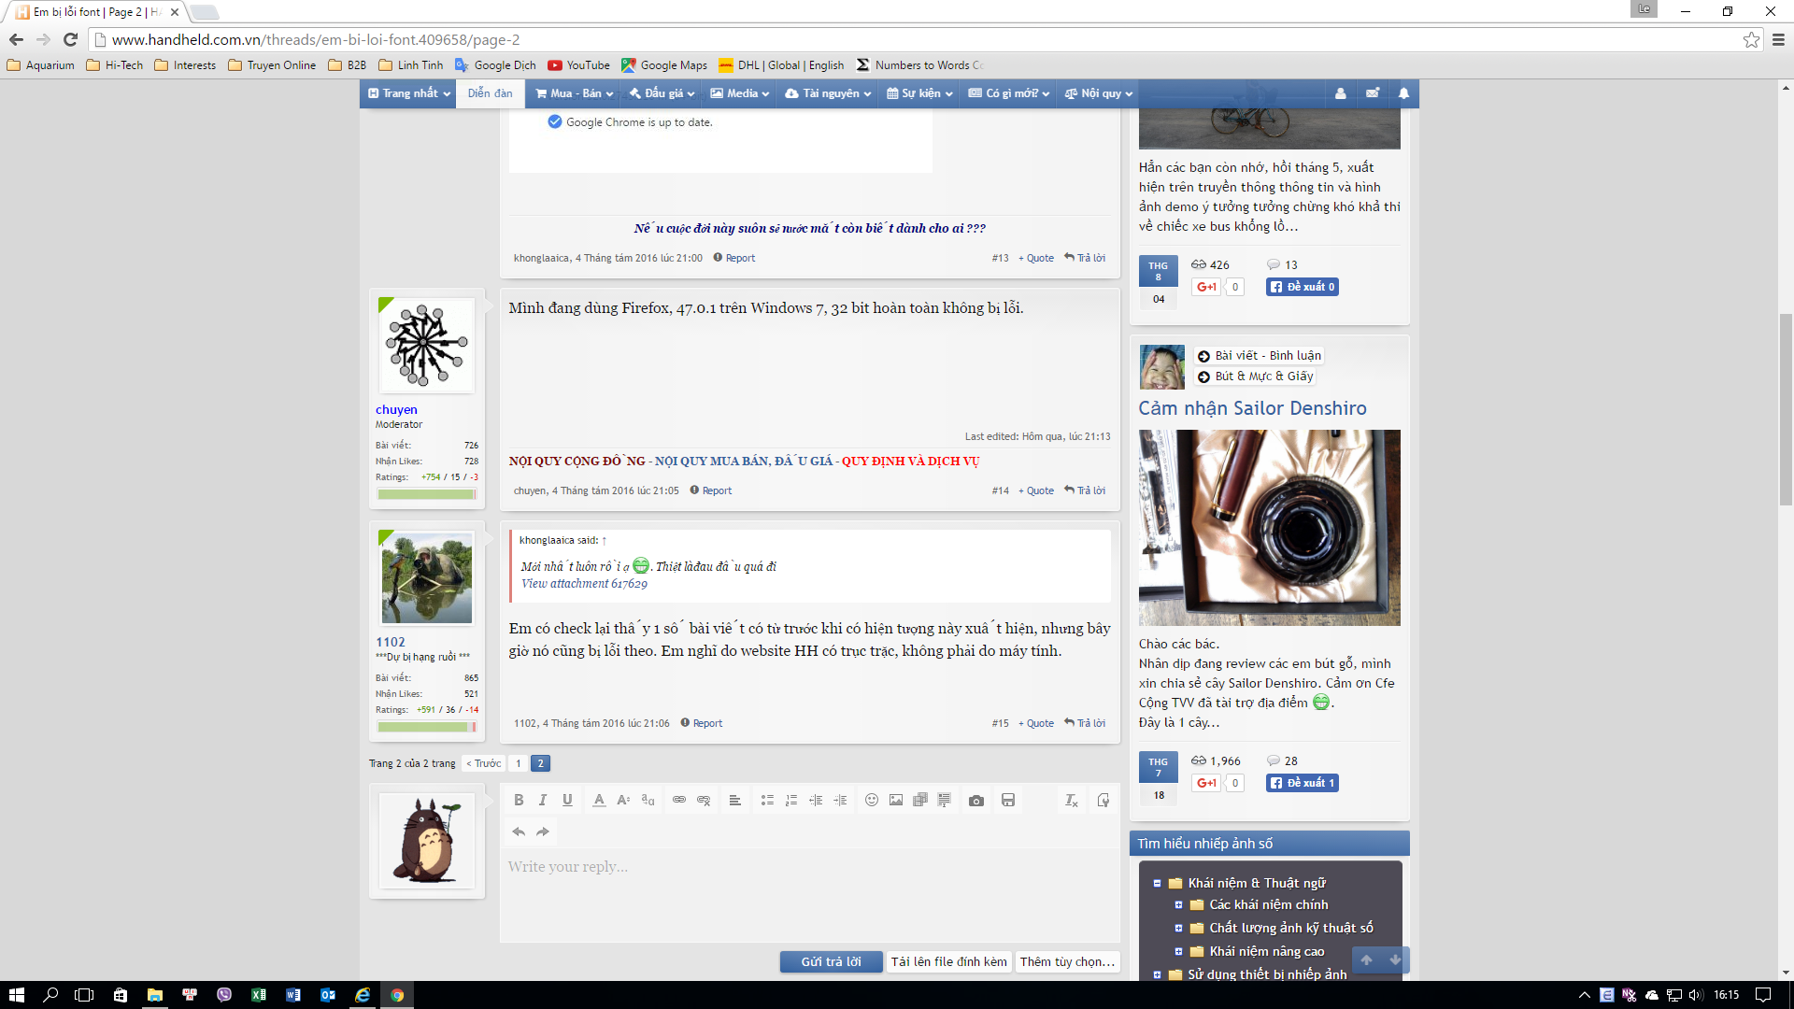The height and width of the screenshot is (1009, 1794).
Task: Toggle italic formatting in reply editor
Action: [543, 801]
